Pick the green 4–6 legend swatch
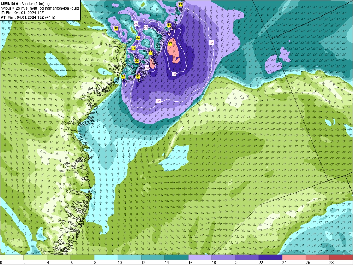Viewport: 353px width, 265px height. click(59, 257)
